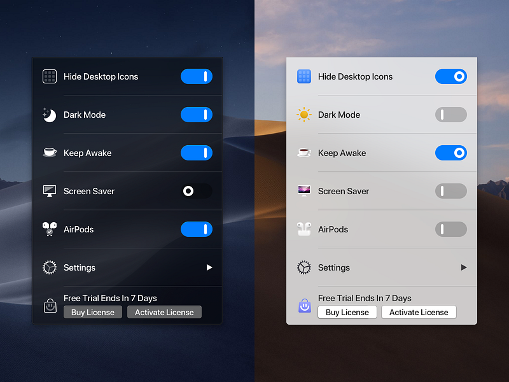Screen dimensions: 509x382
Task: Click Activate License in dark panel
Action: [x=164, y=312]
